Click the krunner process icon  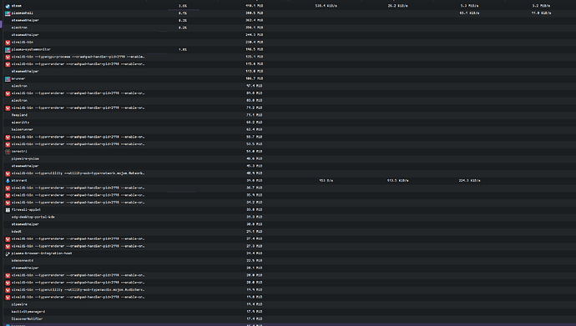click(x=8, y=79)
